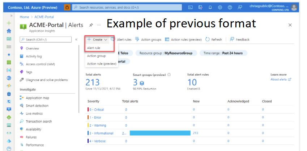Click the 0 - Critical severity link
Viewport: 307px width, 151px height.
[97, 110]
